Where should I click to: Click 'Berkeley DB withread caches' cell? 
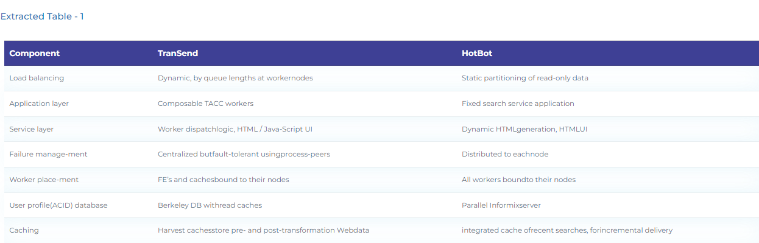pos(210,205)
